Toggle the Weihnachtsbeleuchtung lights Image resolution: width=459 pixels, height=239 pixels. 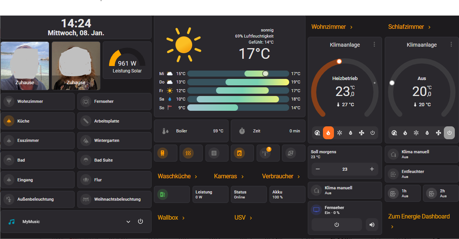pos(86,199)
